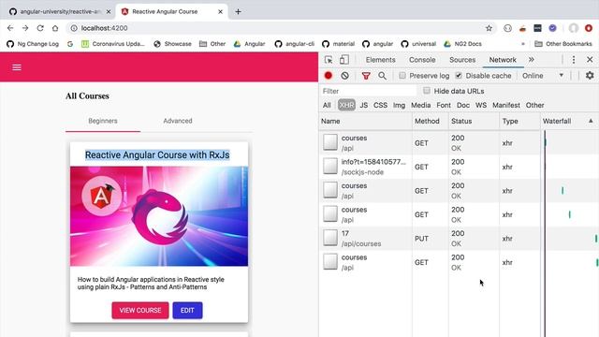Open the Angular Drive bookmark
The image size is (599, 337).
(250, 44)
